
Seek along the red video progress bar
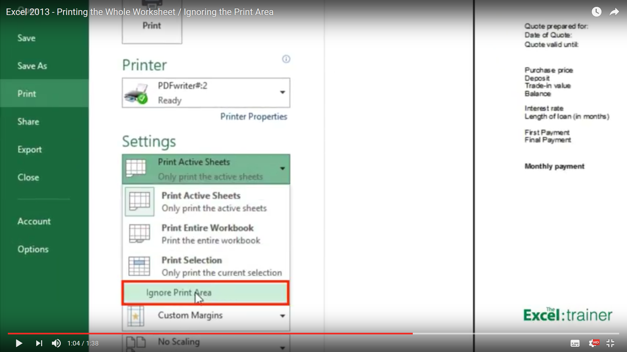(210, 333)
